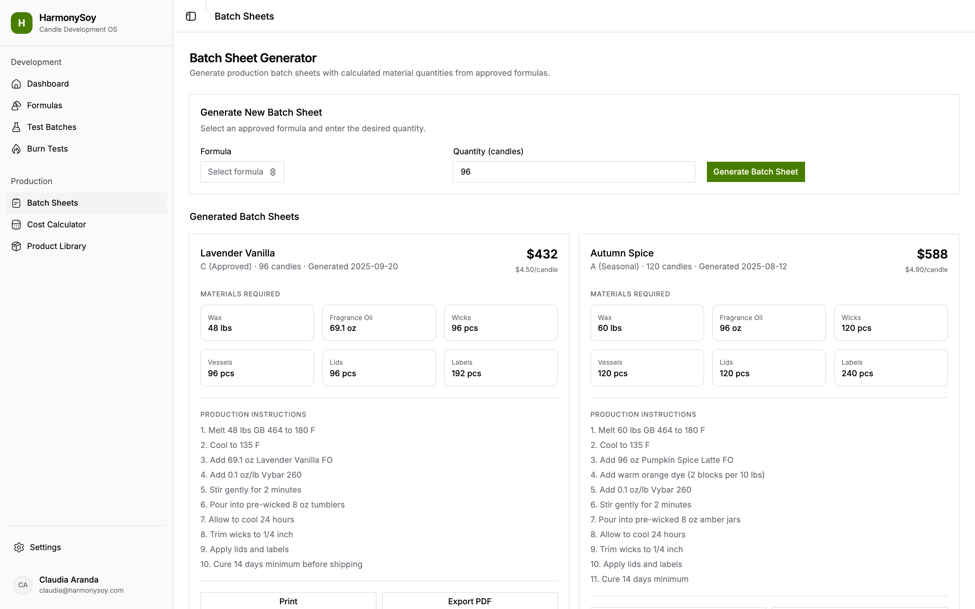
Task: Click the Test Batches flask icon
Action: [16, 127]
